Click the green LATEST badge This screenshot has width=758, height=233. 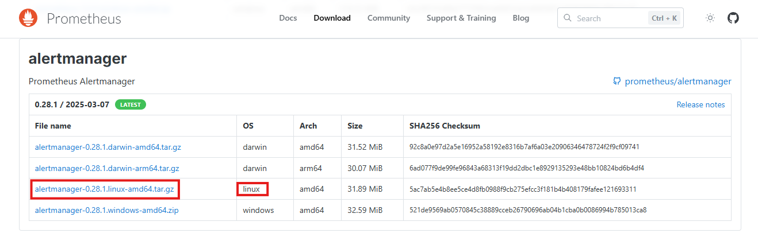131,105
